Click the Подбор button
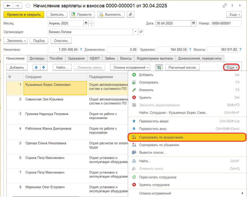The height and width of the screenshot is (197, 247). (39, 41)
